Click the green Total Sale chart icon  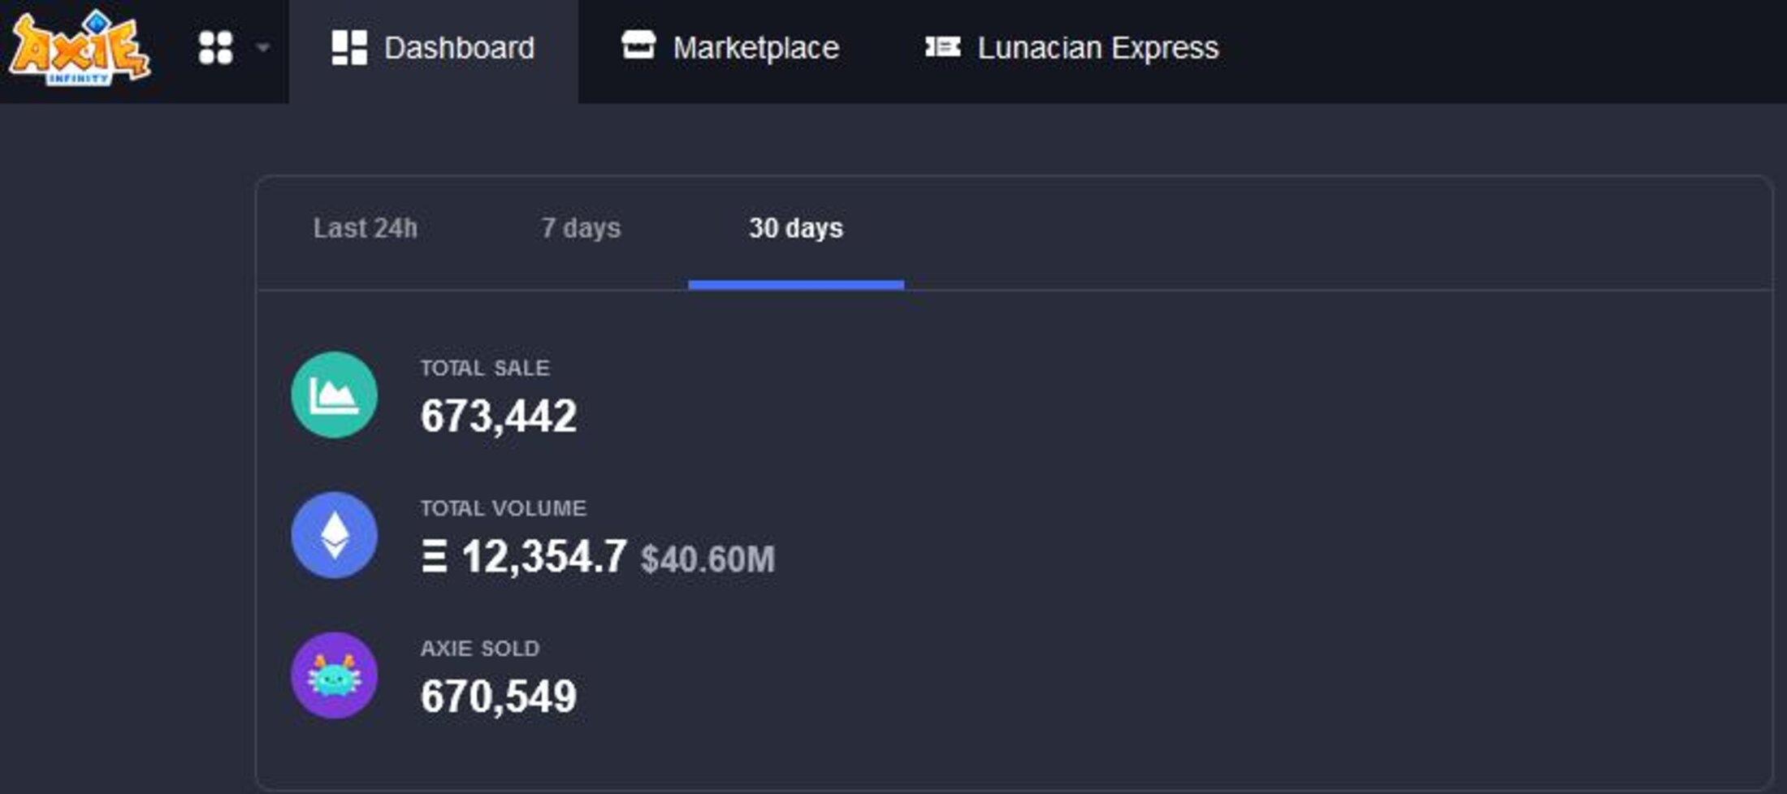pos(335,395)
